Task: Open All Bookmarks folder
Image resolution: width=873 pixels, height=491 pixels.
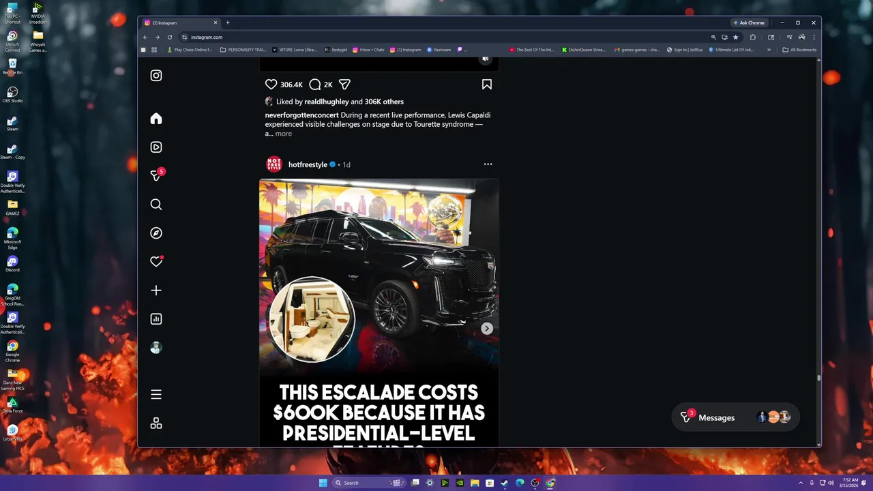Action: click(799, 50)
